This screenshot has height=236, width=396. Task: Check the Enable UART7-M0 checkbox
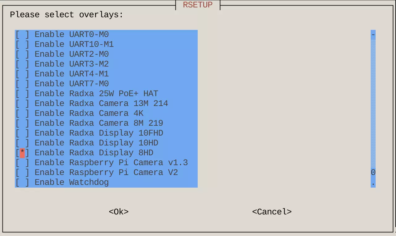(x=22, y=84)
